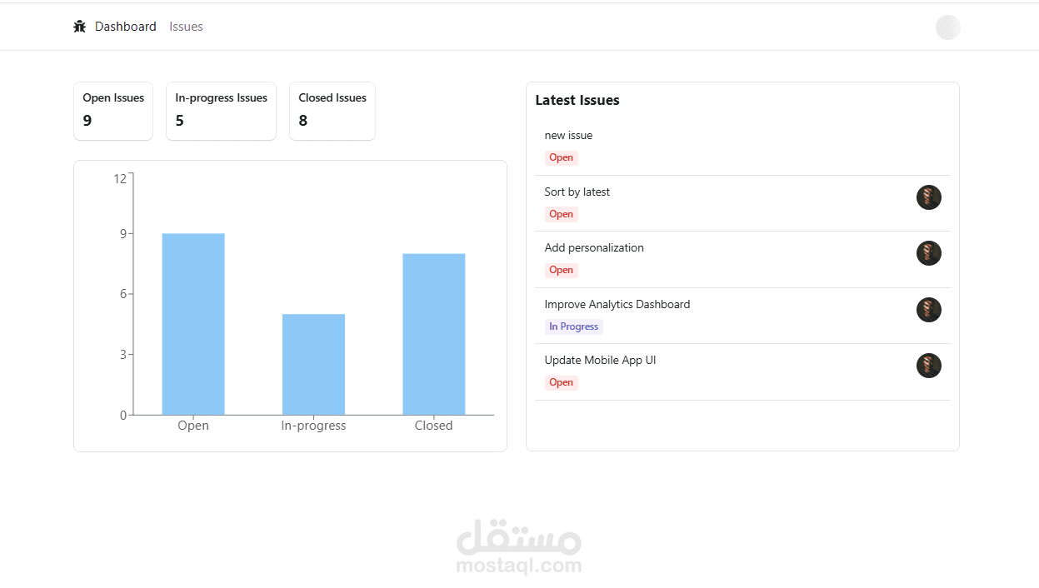
Task: Open the user avatar menu in header
Action: click(x=948, y=27)
